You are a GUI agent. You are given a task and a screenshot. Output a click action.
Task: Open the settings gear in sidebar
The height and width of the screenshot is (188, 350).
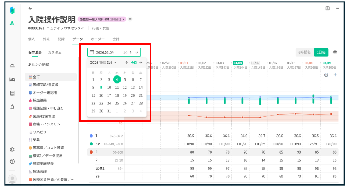13,150
